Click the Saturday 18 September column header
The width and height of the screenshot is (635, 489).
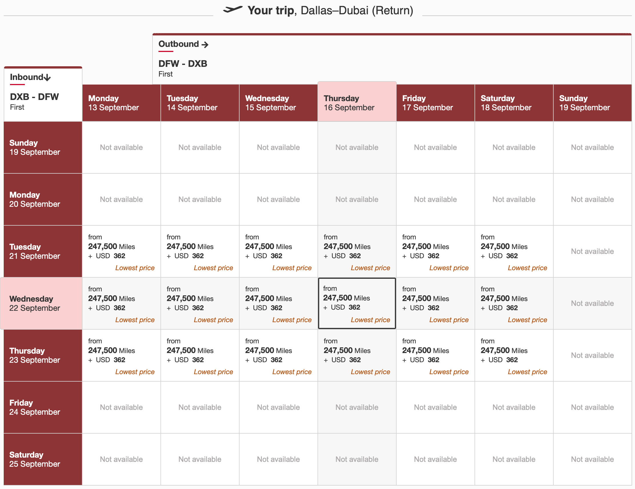click(x=514, y=102)
